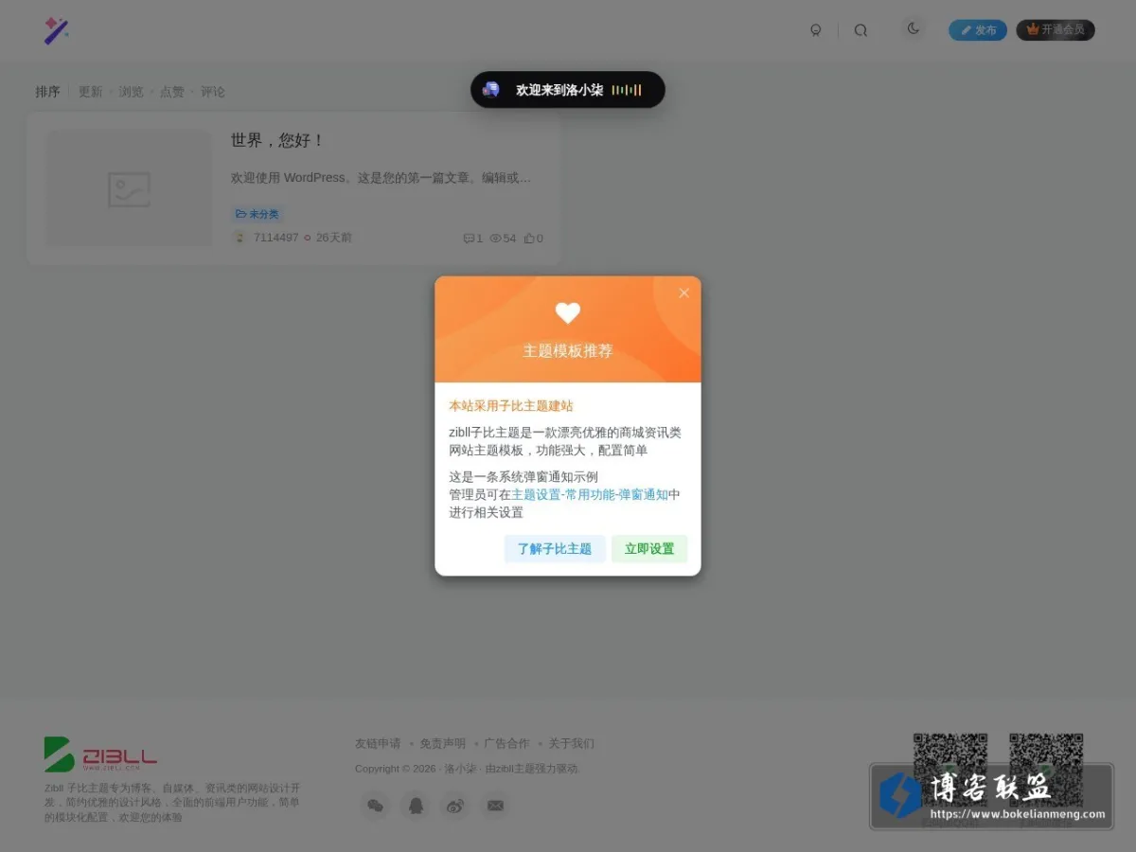Click the 发布 publish button

(x=978, y=30)
